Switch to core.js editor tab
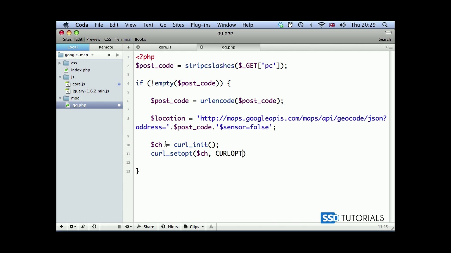451x253 pixels. point(165,47)
